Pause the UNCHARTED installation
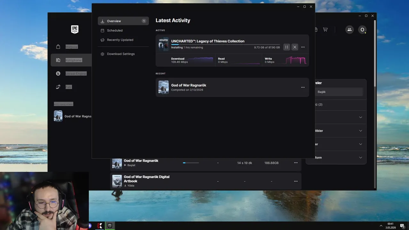Screen dimensions: 409x230 tap(287, 47)
